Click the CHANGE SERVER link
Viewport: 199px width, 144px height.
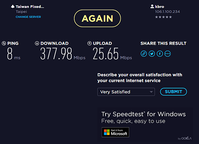point(28,17)
